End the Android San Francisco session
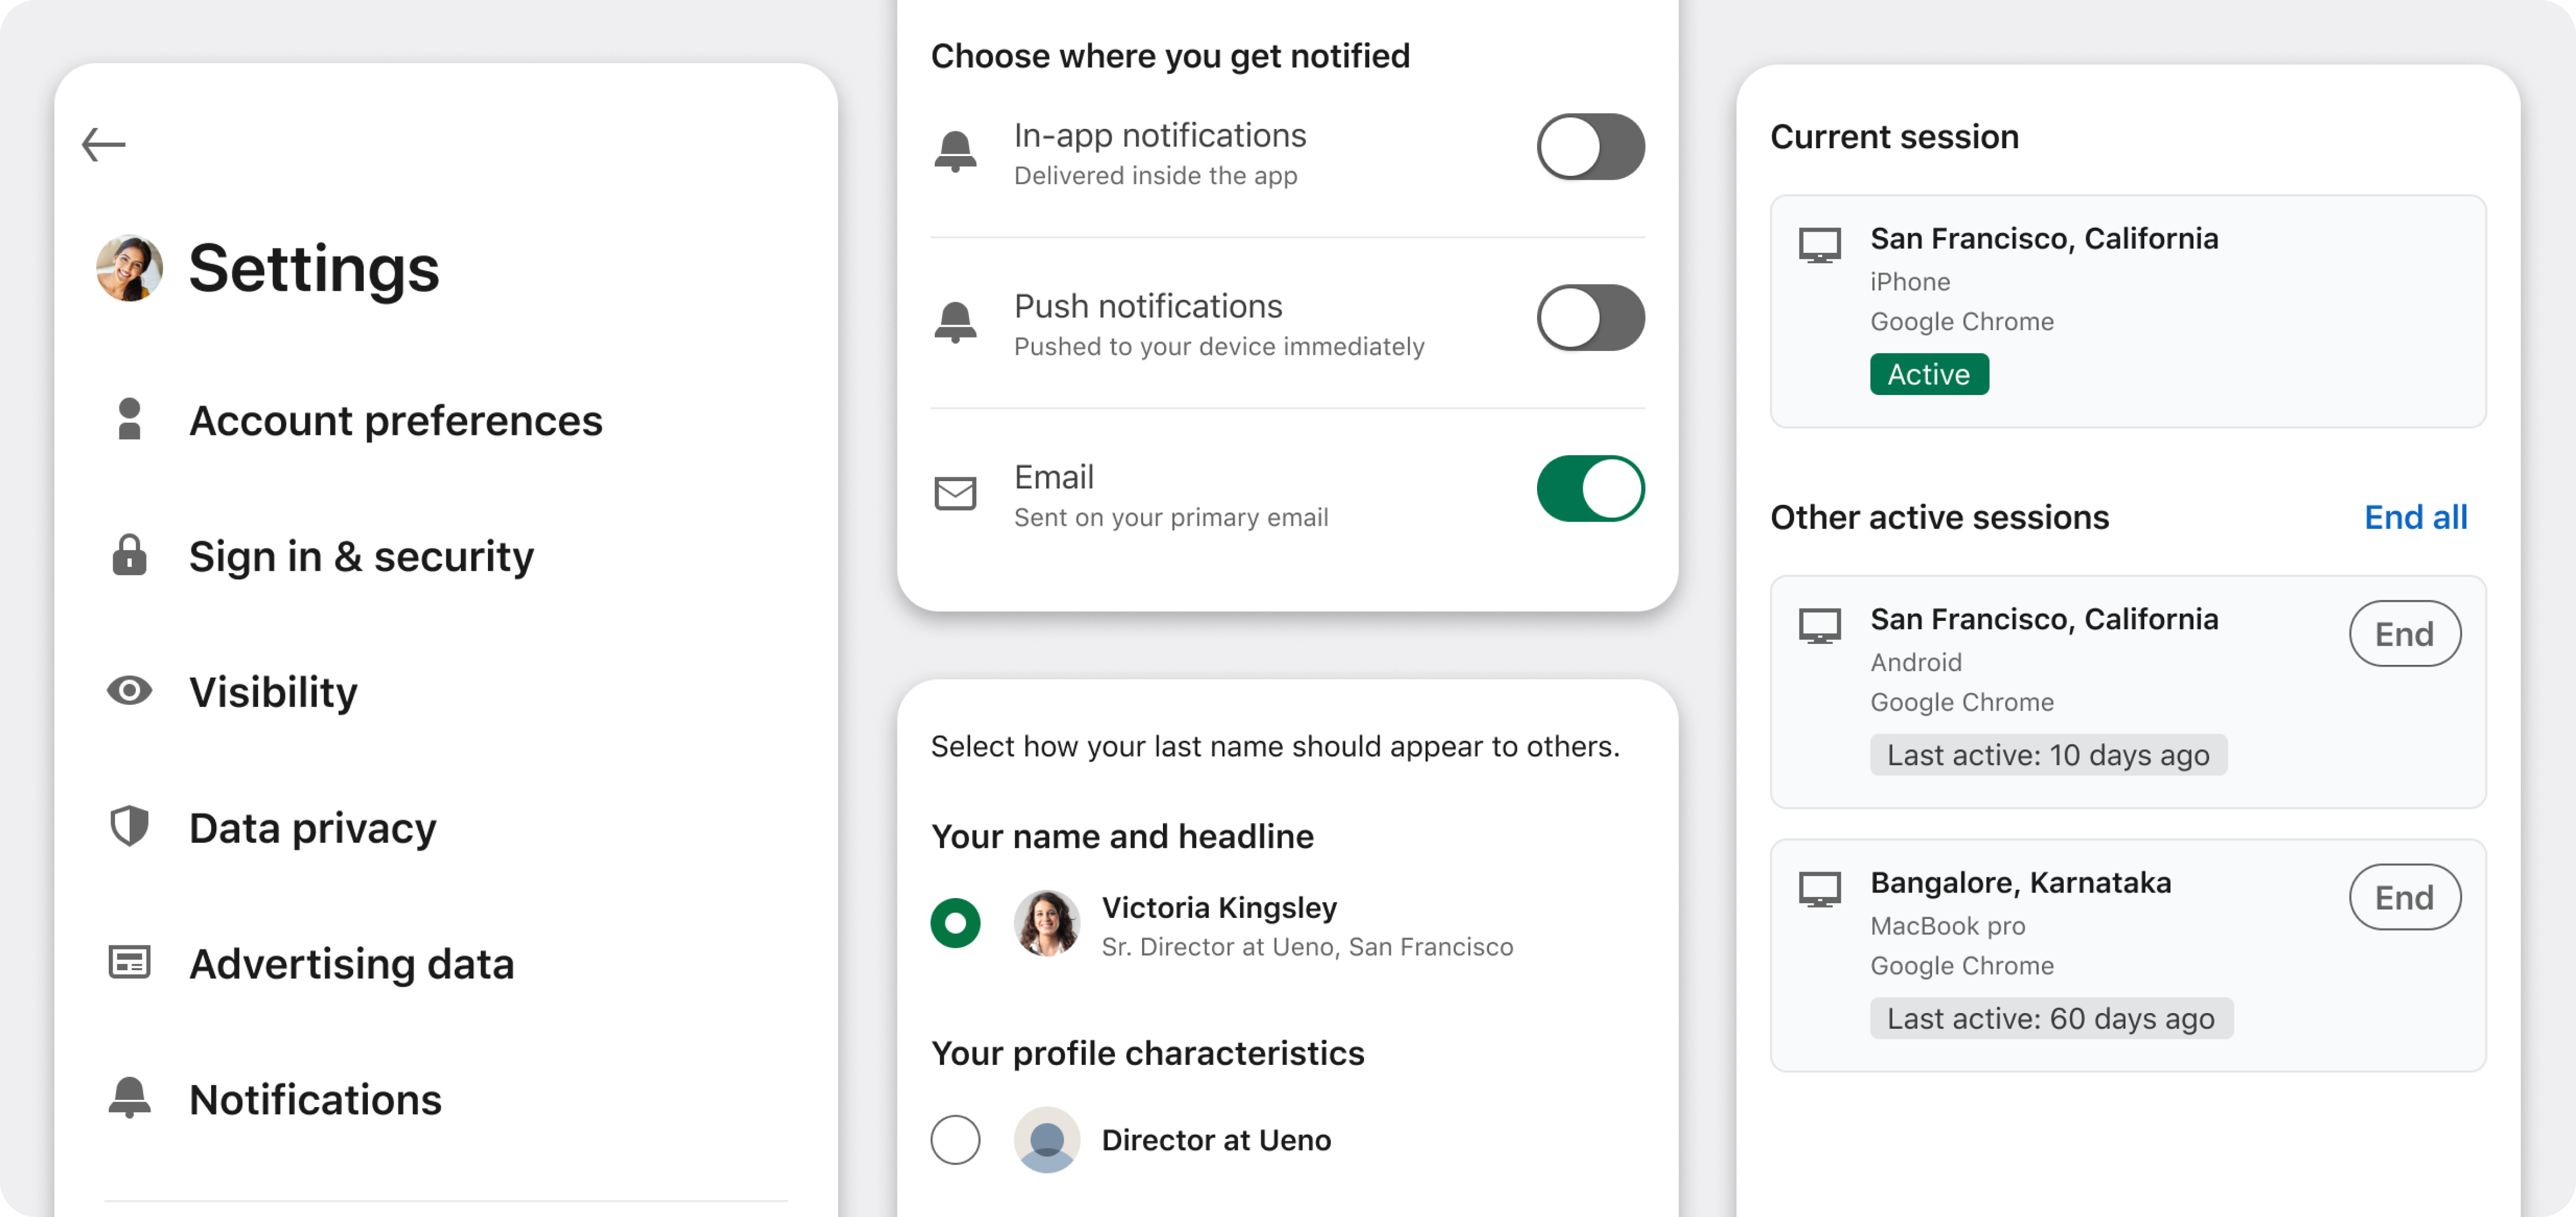The width and height of the screenshot is (2576, 1217). pyautogui.click(x=2404, y=634)
